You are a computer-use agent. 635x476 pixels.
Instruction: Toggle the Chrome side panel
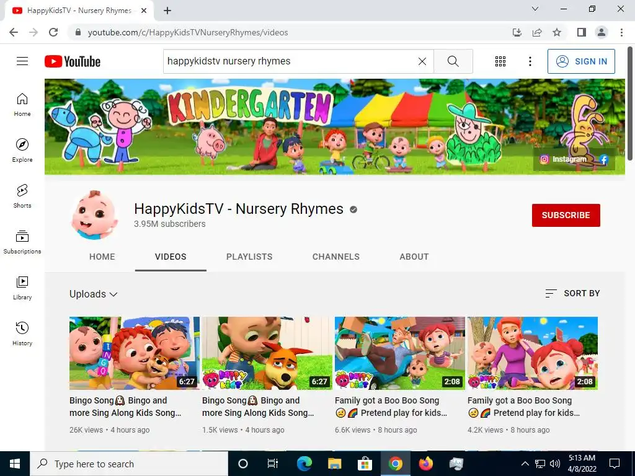tap(582, 32)
